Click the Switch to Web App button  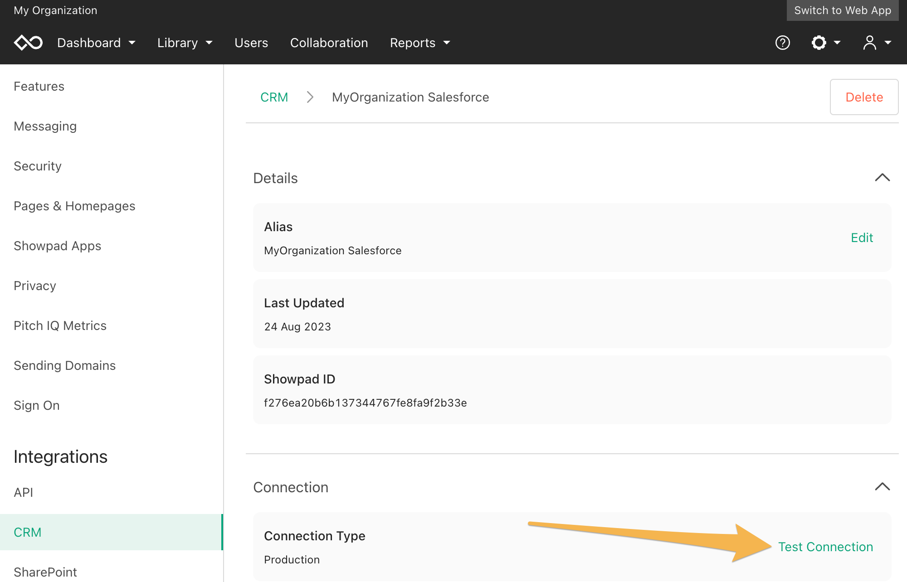843,10
